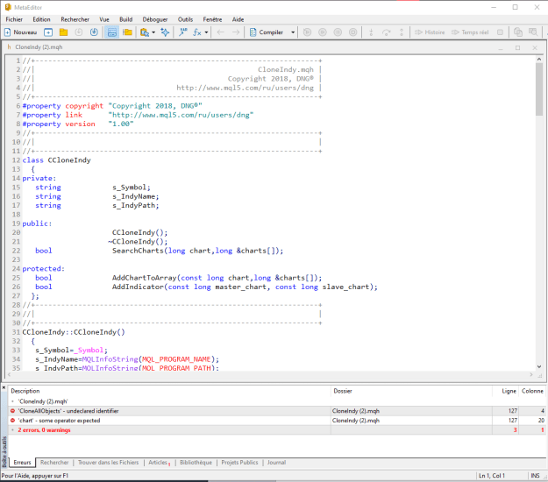Image resolution: width=548 pixels, height=482 pixels.
Task: Click the Ln 1, Col 1 status indicator
Action: tap(491, 476)
